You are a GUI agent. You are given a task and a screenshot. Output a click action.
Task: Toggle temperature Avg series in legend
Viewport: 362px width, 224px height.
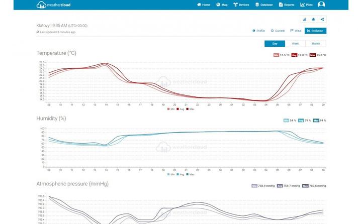[180, 109]
